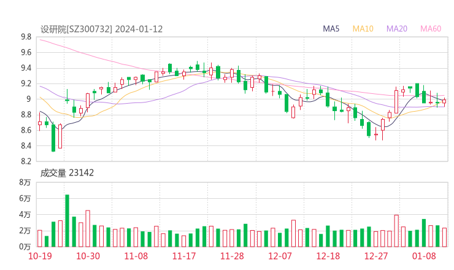Click the 4万 volume axis label
Image resolution: width=454 pixels, height=270 pixels.
coord(25,215)
